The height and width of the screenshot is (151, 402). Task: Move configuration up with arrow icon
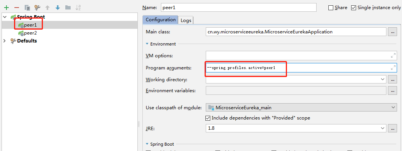pyautogui.click(x=47, y=8)
